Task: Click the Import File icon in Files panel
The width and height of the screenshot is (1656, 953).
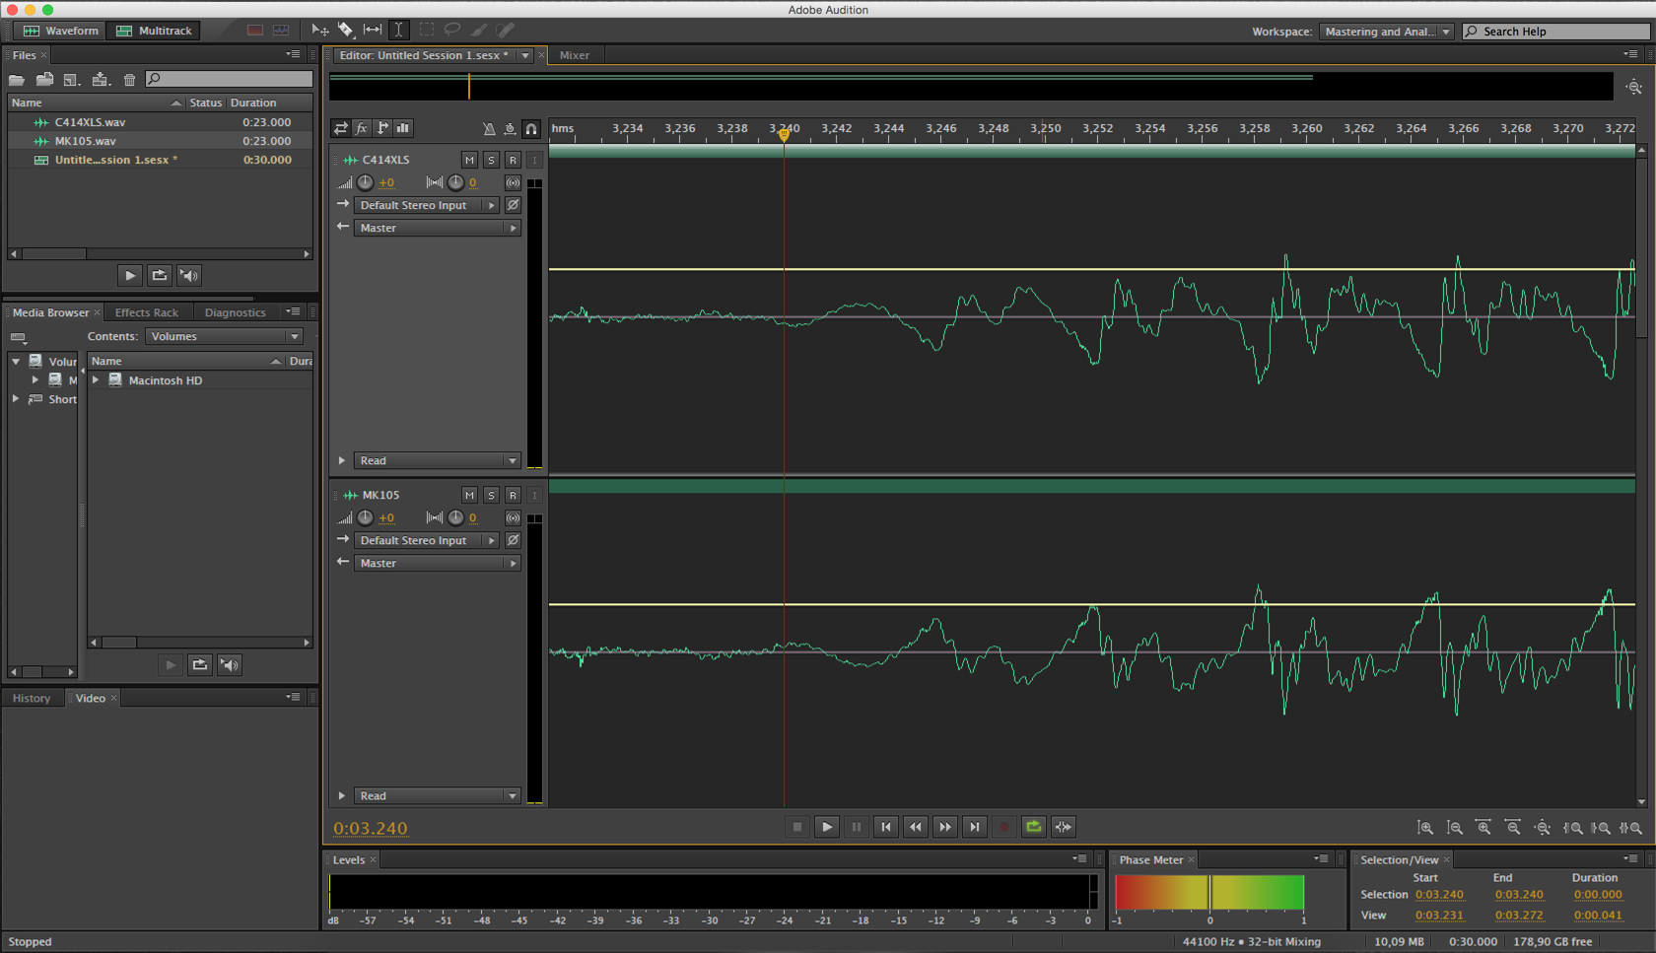Action: pos(44,80)
